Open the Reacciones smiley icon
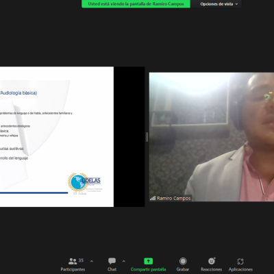The image size is (274, 274). pos(212,261)
